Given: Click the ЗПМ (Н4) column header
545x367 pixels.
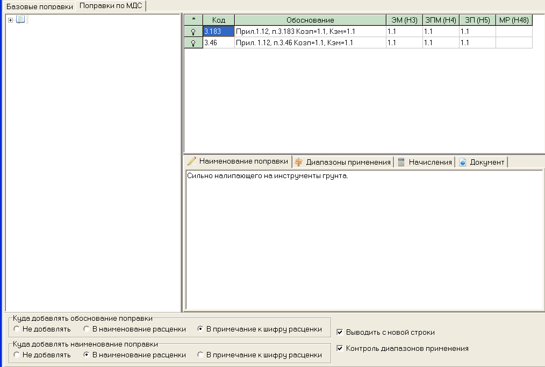Looking at the screenshot, I should pos(441,20).
